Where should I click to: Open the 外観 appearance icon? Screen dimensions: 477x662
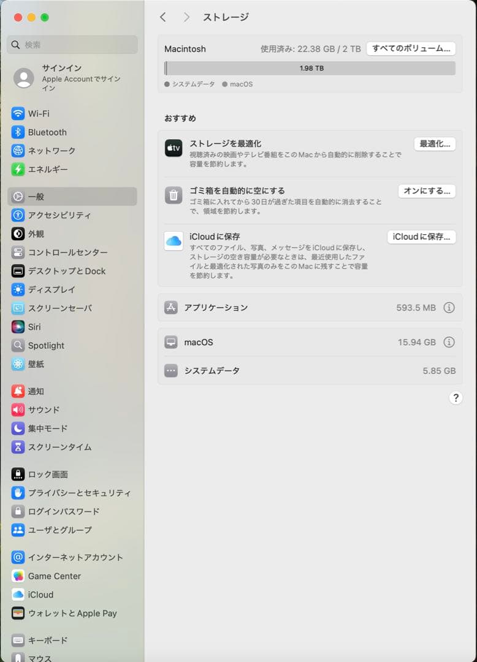(18, 234)
